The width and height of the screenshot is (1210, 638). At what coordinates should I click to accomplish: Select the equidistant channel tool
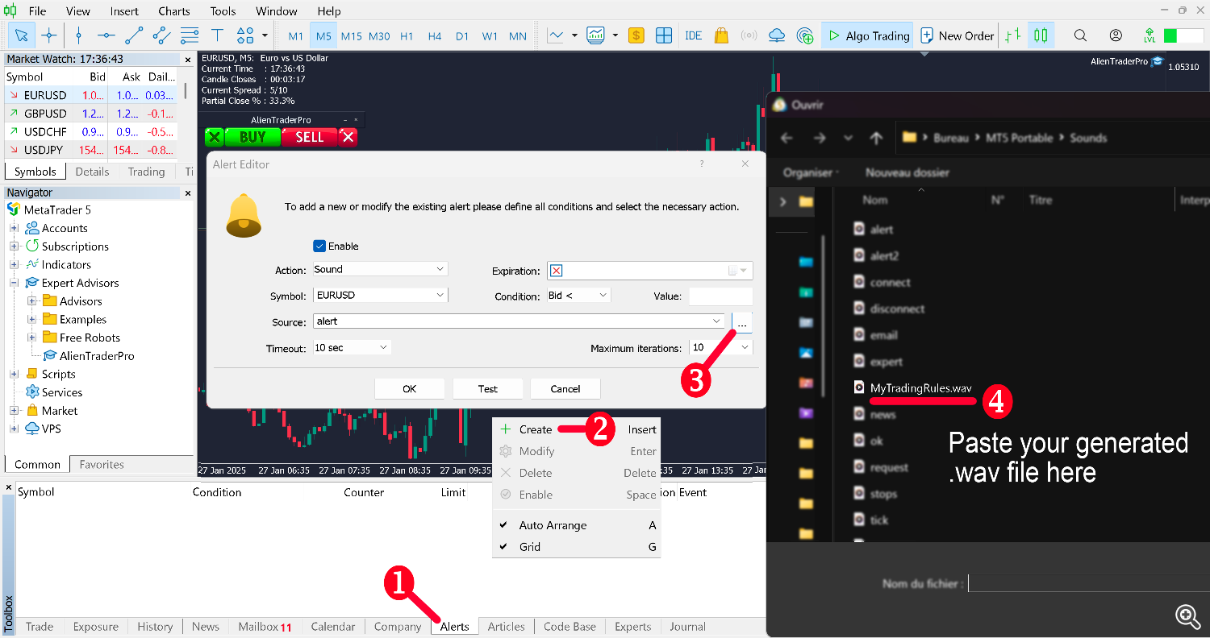pyautogui.click(x=161, y=35)
